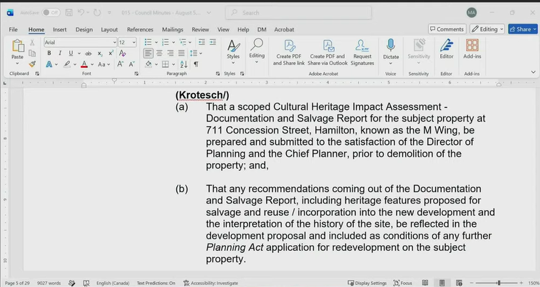The height and width of the screenshot is (287, 540).
Task: Toggle show paragraph marks pilcrow
Action: tap(196, 64)
